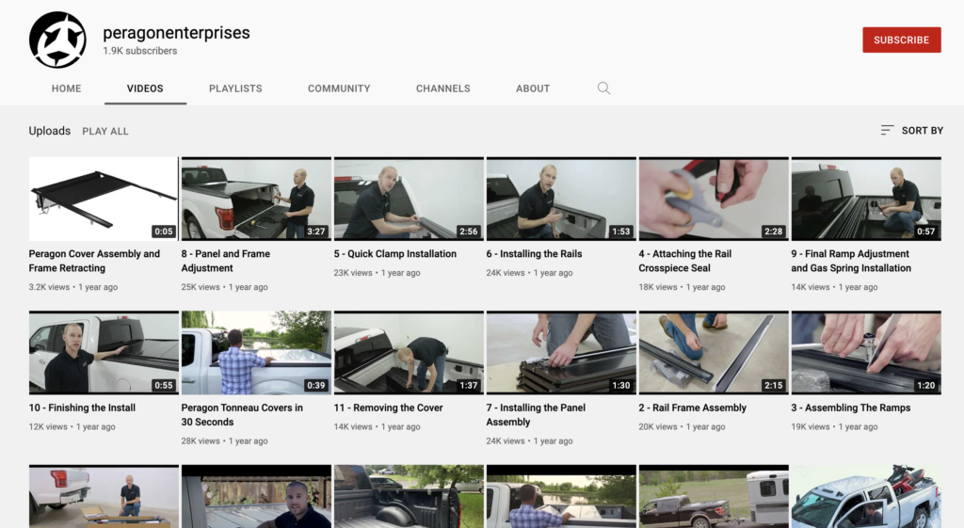Viewport: 964px width, 528px height.
Task: Click title '2 - Rail Frame Assembly'
Action: click(x=692, y=408)
